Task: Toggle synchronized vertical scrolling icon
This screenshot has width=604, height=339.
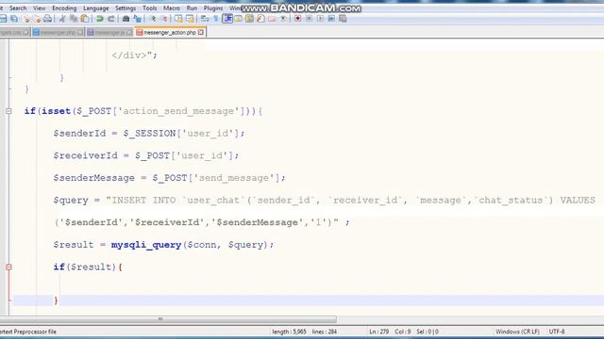Action: click(178, 19)
